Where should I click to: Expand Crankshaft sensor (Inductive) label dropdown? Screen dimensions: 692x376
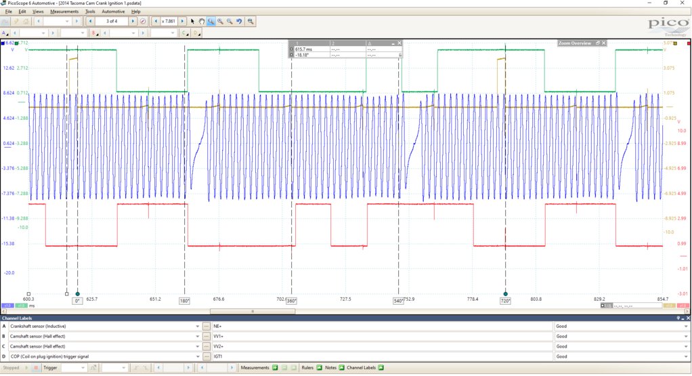(x=197, y=327)
